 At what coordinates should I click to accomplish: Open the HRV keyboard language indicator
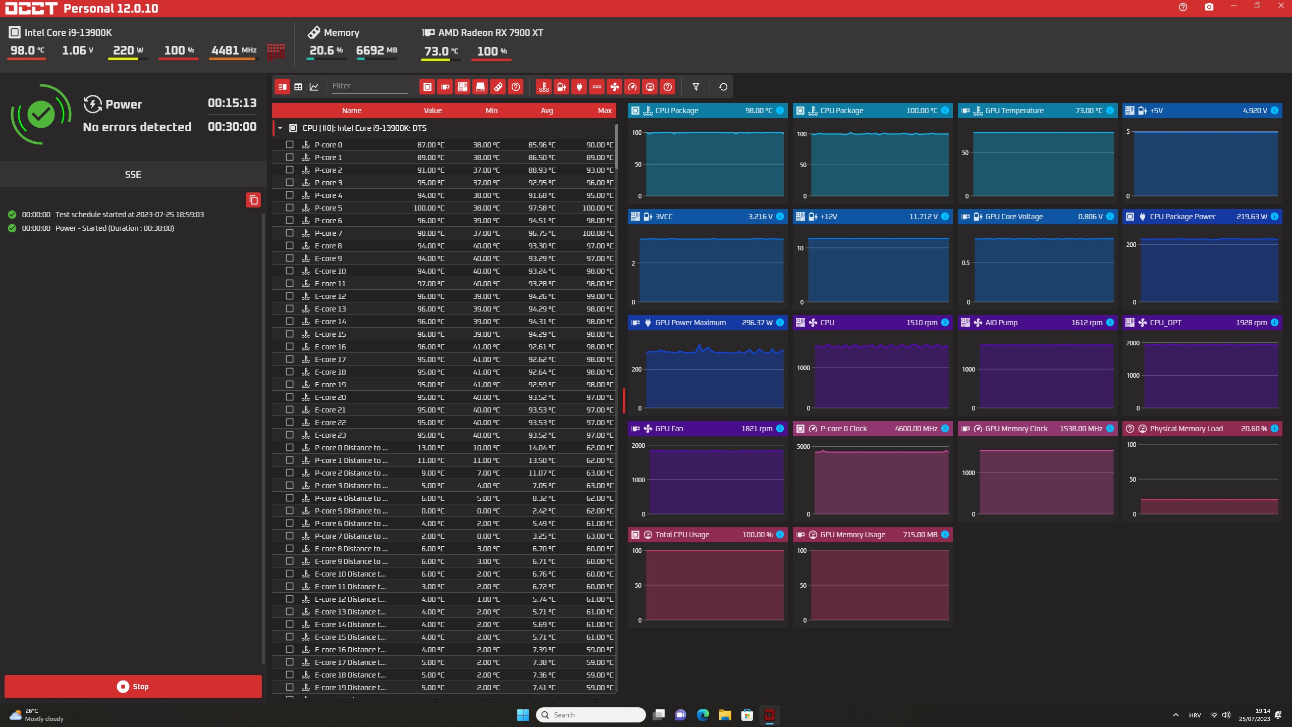(x=1195, y=715)
